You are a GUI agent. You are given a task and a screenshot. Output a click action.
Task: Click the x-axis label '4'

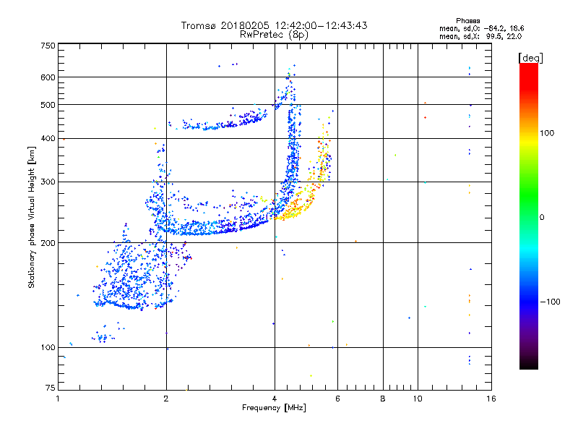tap(275, 399)
